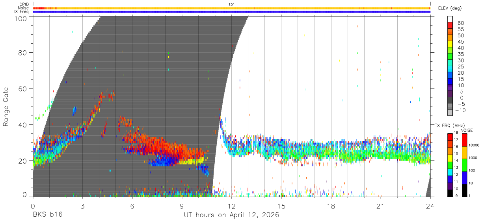Click the 9 label on TX FRQ legend

tap(457, 195)
